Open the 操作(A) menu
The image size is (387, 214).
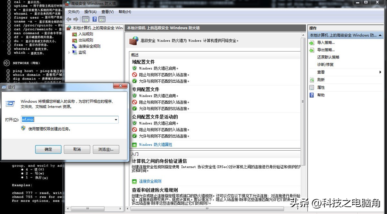tap(90, 12)
